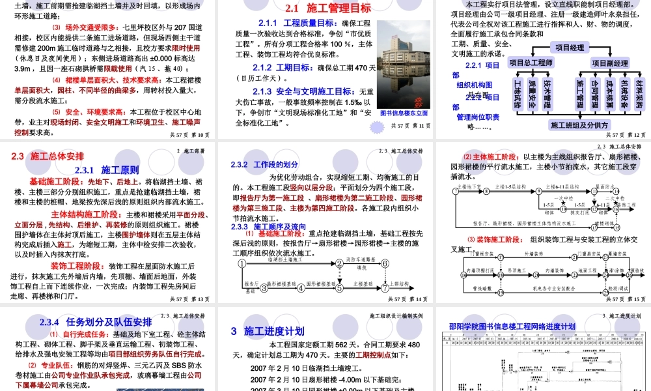Click the heading 2.3.2 工作段的划分

[x=264, y=164]
